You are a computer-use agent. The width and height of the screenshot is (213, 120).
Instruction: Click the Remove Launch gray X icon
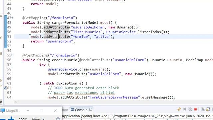[185, 109]
